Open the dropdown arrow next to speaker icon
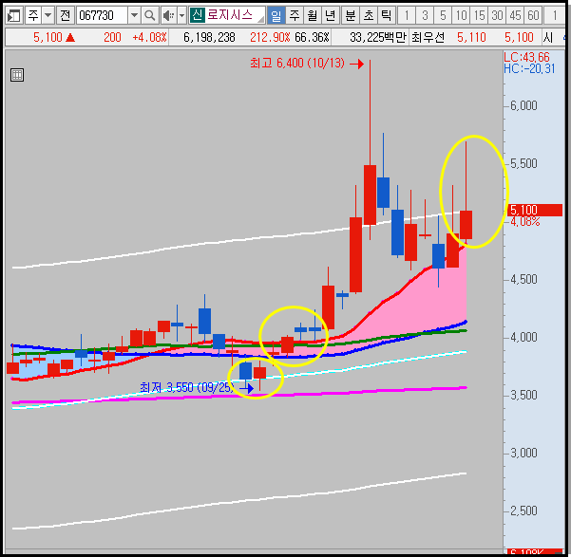This screenshot has width=571, height=557. click(x=181, y=15)
